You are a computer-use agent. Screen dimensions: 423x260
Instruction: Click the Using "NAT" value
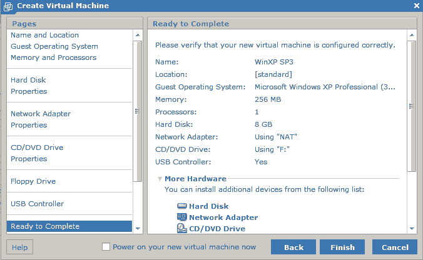point(276,137)
